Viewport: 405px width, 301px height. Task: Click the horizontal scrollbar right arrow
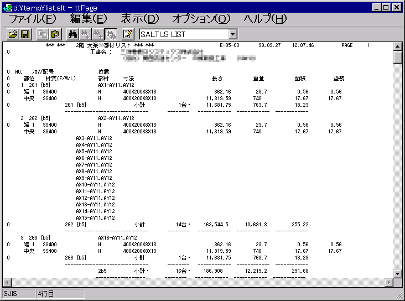(388, 283)
